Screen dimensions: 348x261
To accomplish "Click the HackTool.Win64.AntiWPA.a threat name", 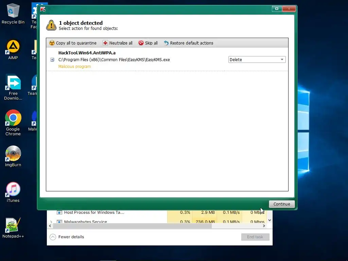I will pos(87,53).
